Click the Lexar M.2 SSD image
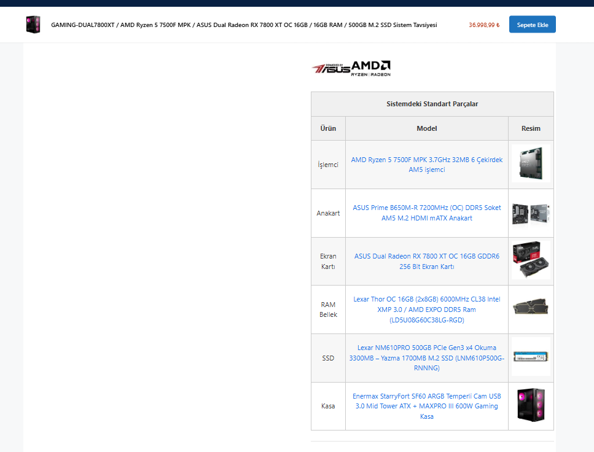The image size is (594, 452). tap(531, 357)
